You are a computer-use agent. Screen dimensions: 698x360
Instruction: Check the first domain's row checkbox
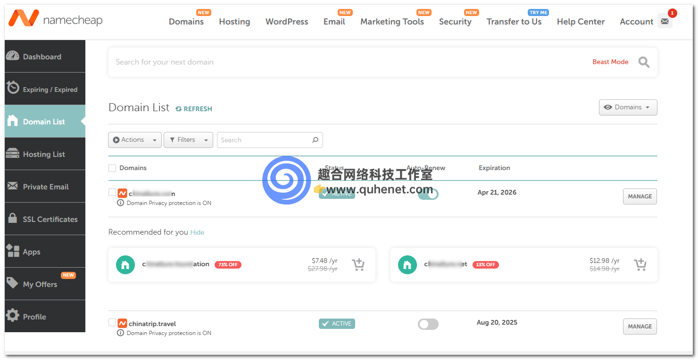pos(112,192)
